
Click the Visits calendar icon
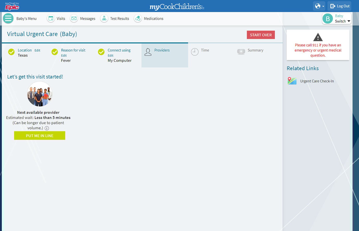(51, 18)
